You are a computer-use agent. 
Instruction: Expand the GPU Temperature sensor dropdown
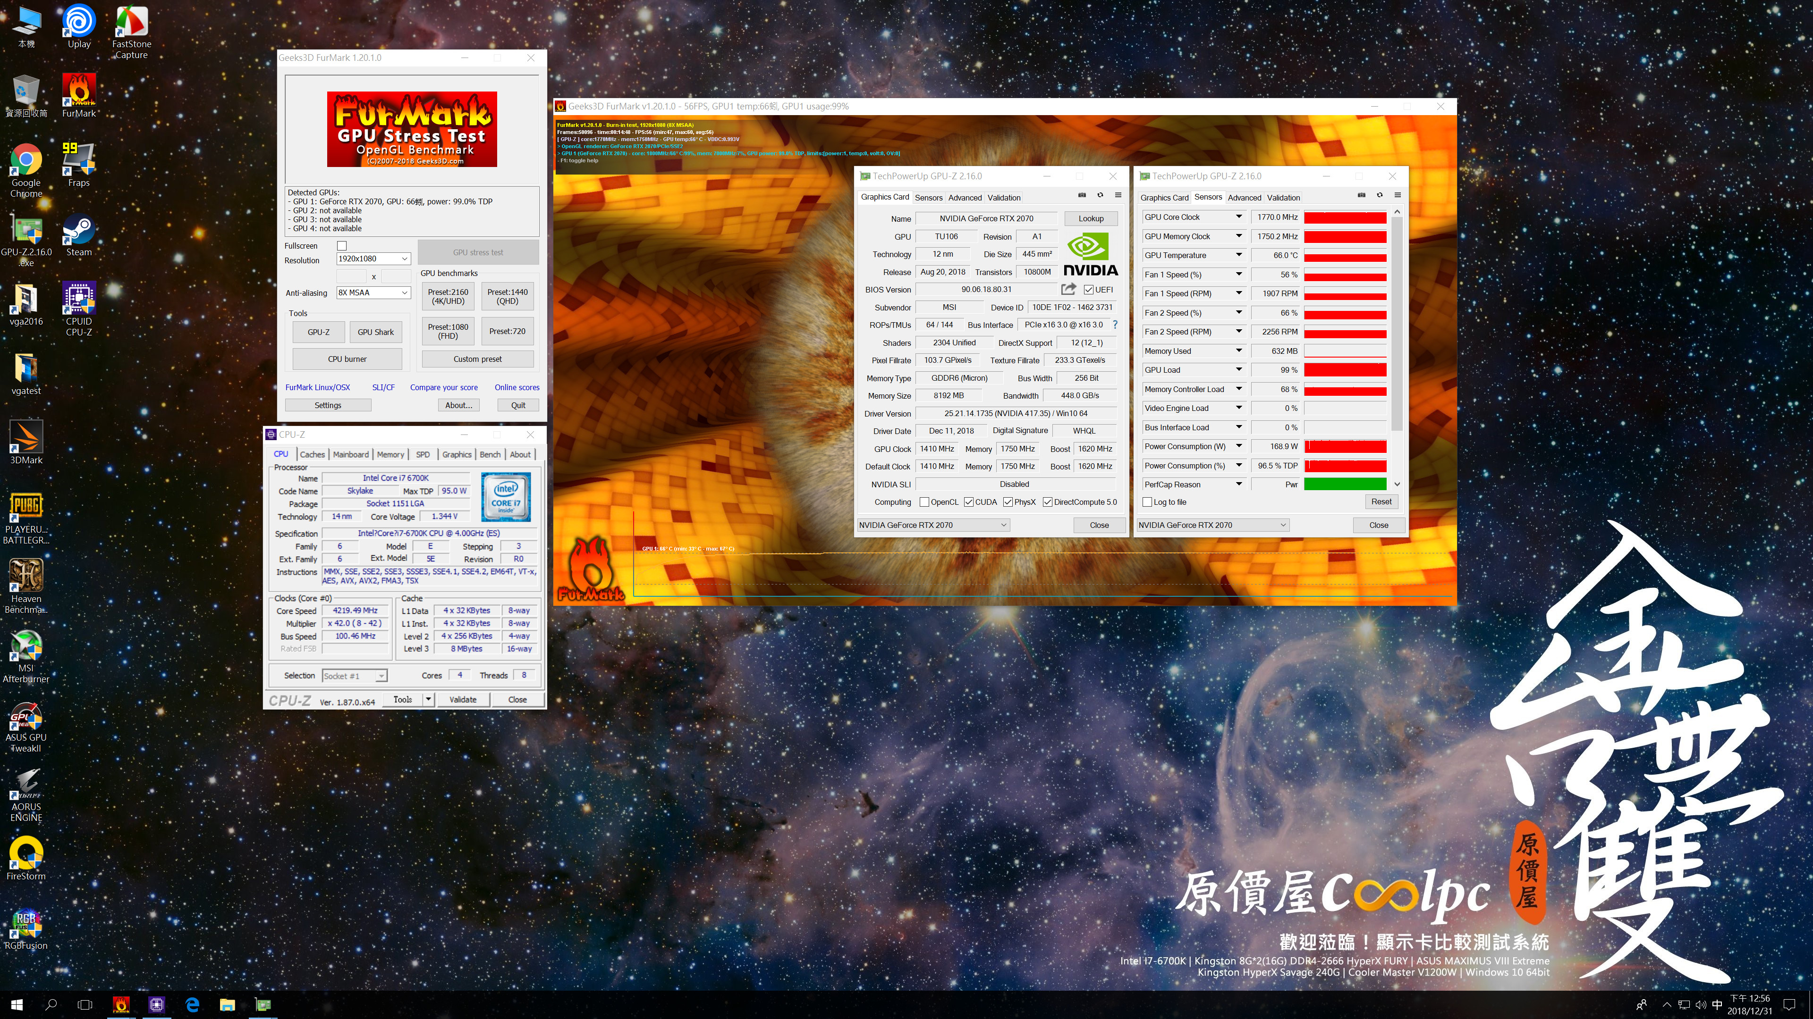(1239, 255)
